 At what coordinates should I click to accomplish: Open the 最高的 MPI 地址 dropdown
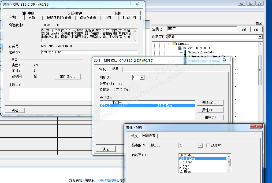click(200, 145)
